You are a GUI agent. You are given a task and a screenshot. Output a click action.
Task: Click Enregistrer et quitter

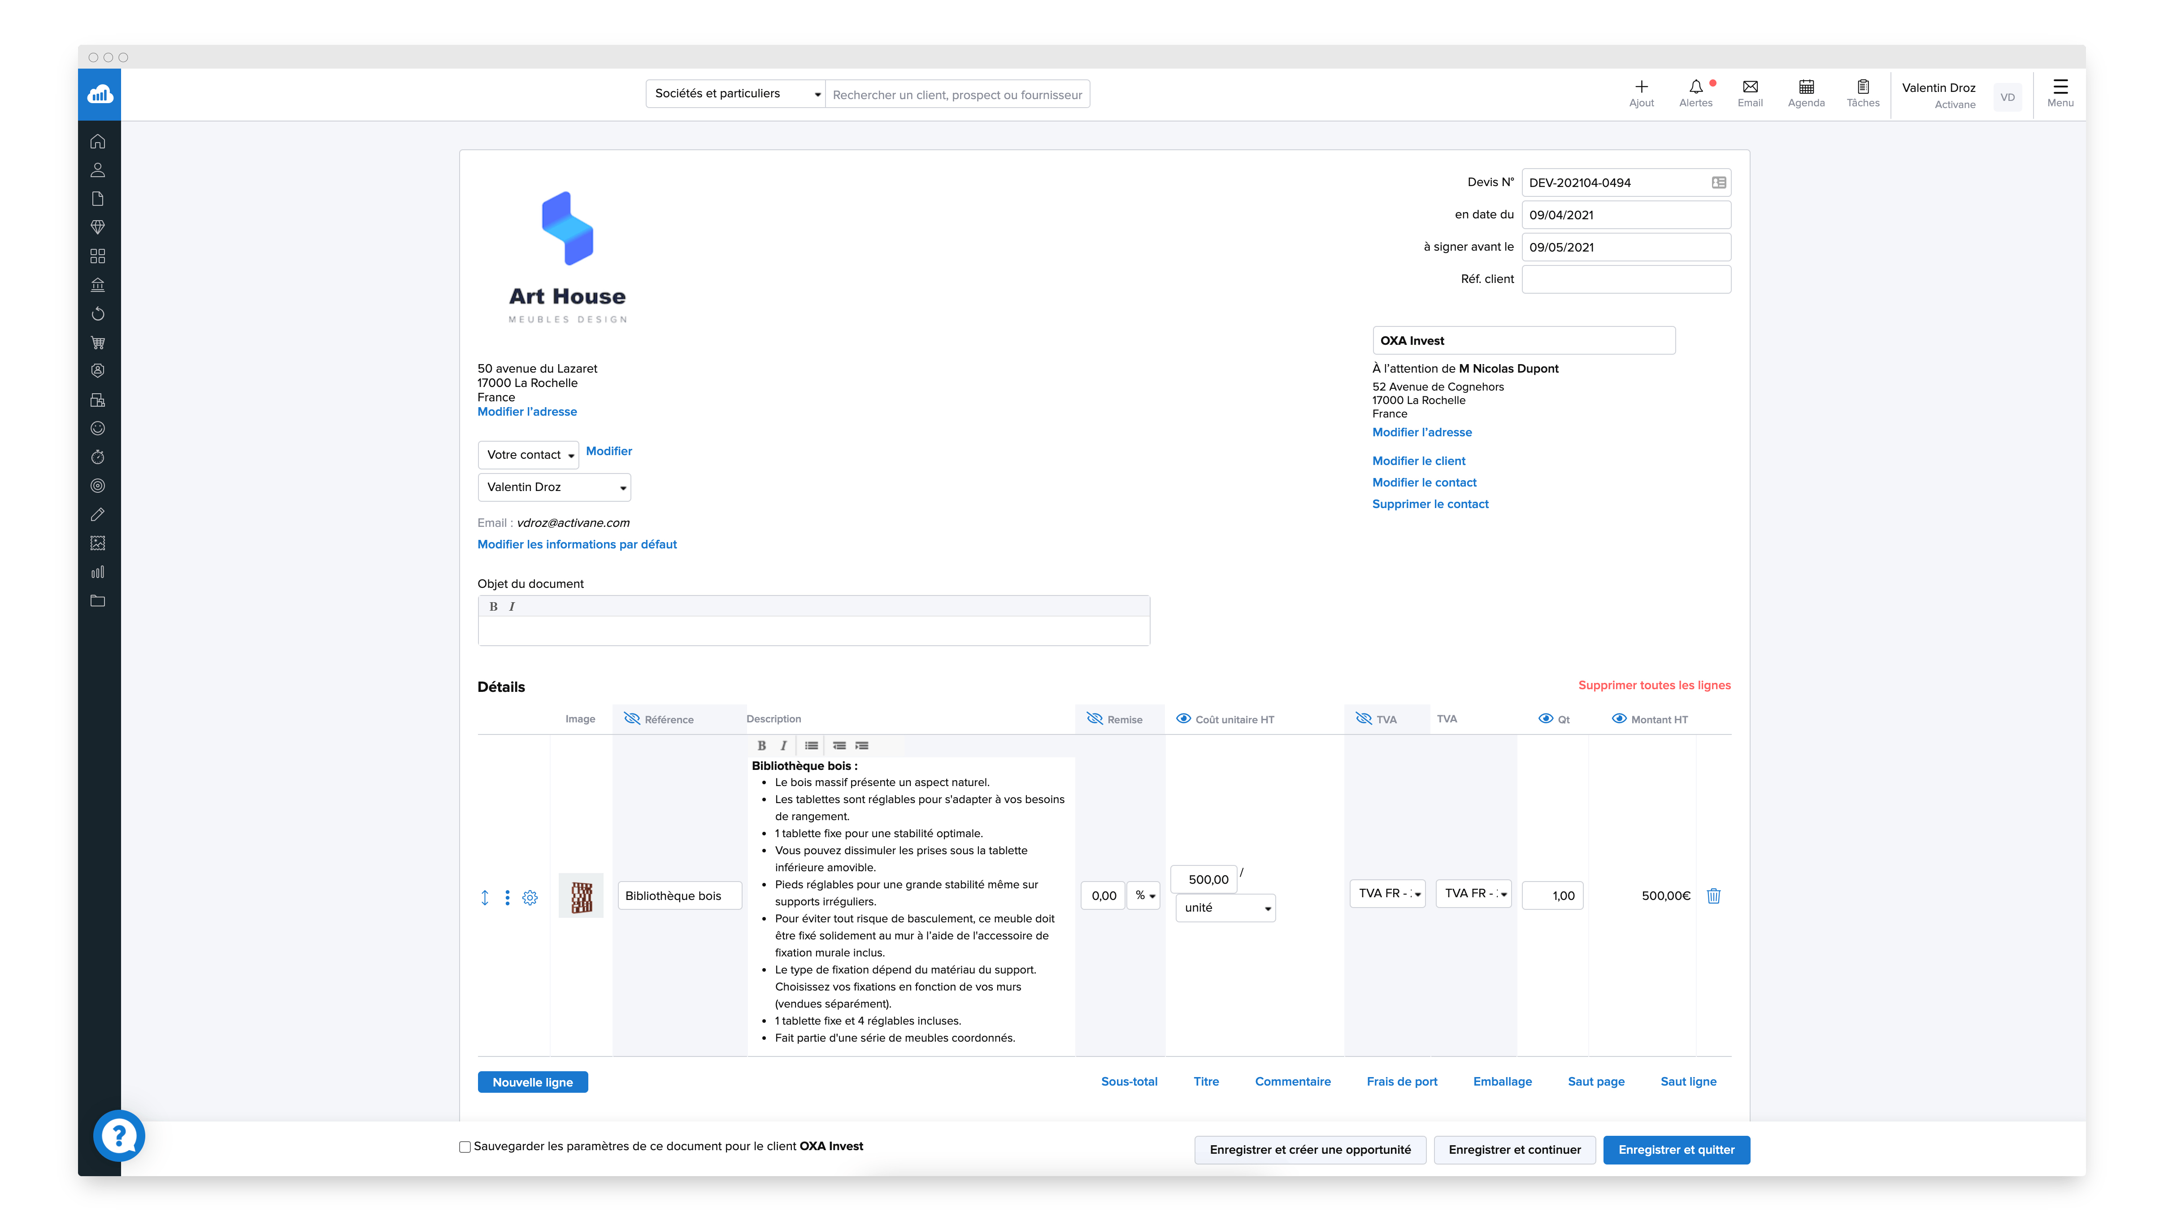click(1676, 1150)
